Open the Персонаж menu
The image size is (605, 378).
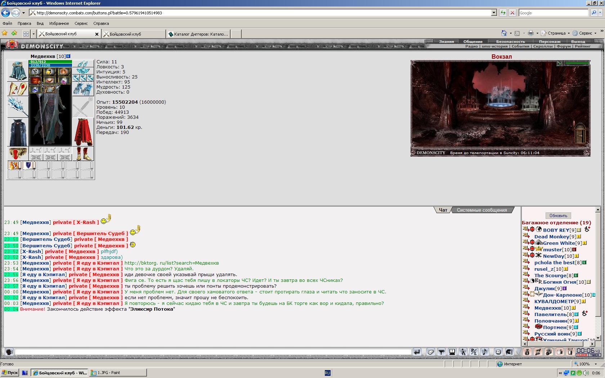(550, 41)
